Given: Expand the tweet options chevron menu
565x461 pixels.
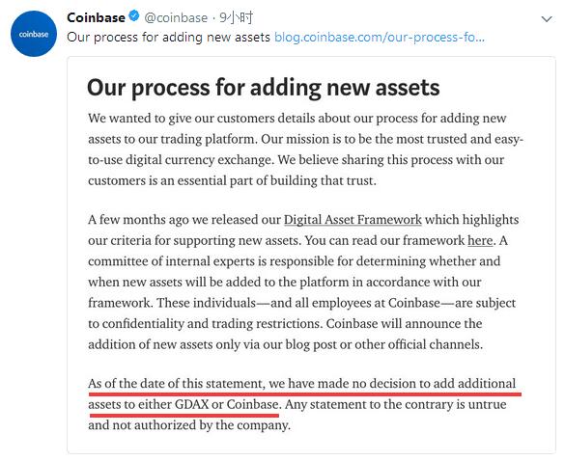Looking at the screenshot, I should point(547,18).
